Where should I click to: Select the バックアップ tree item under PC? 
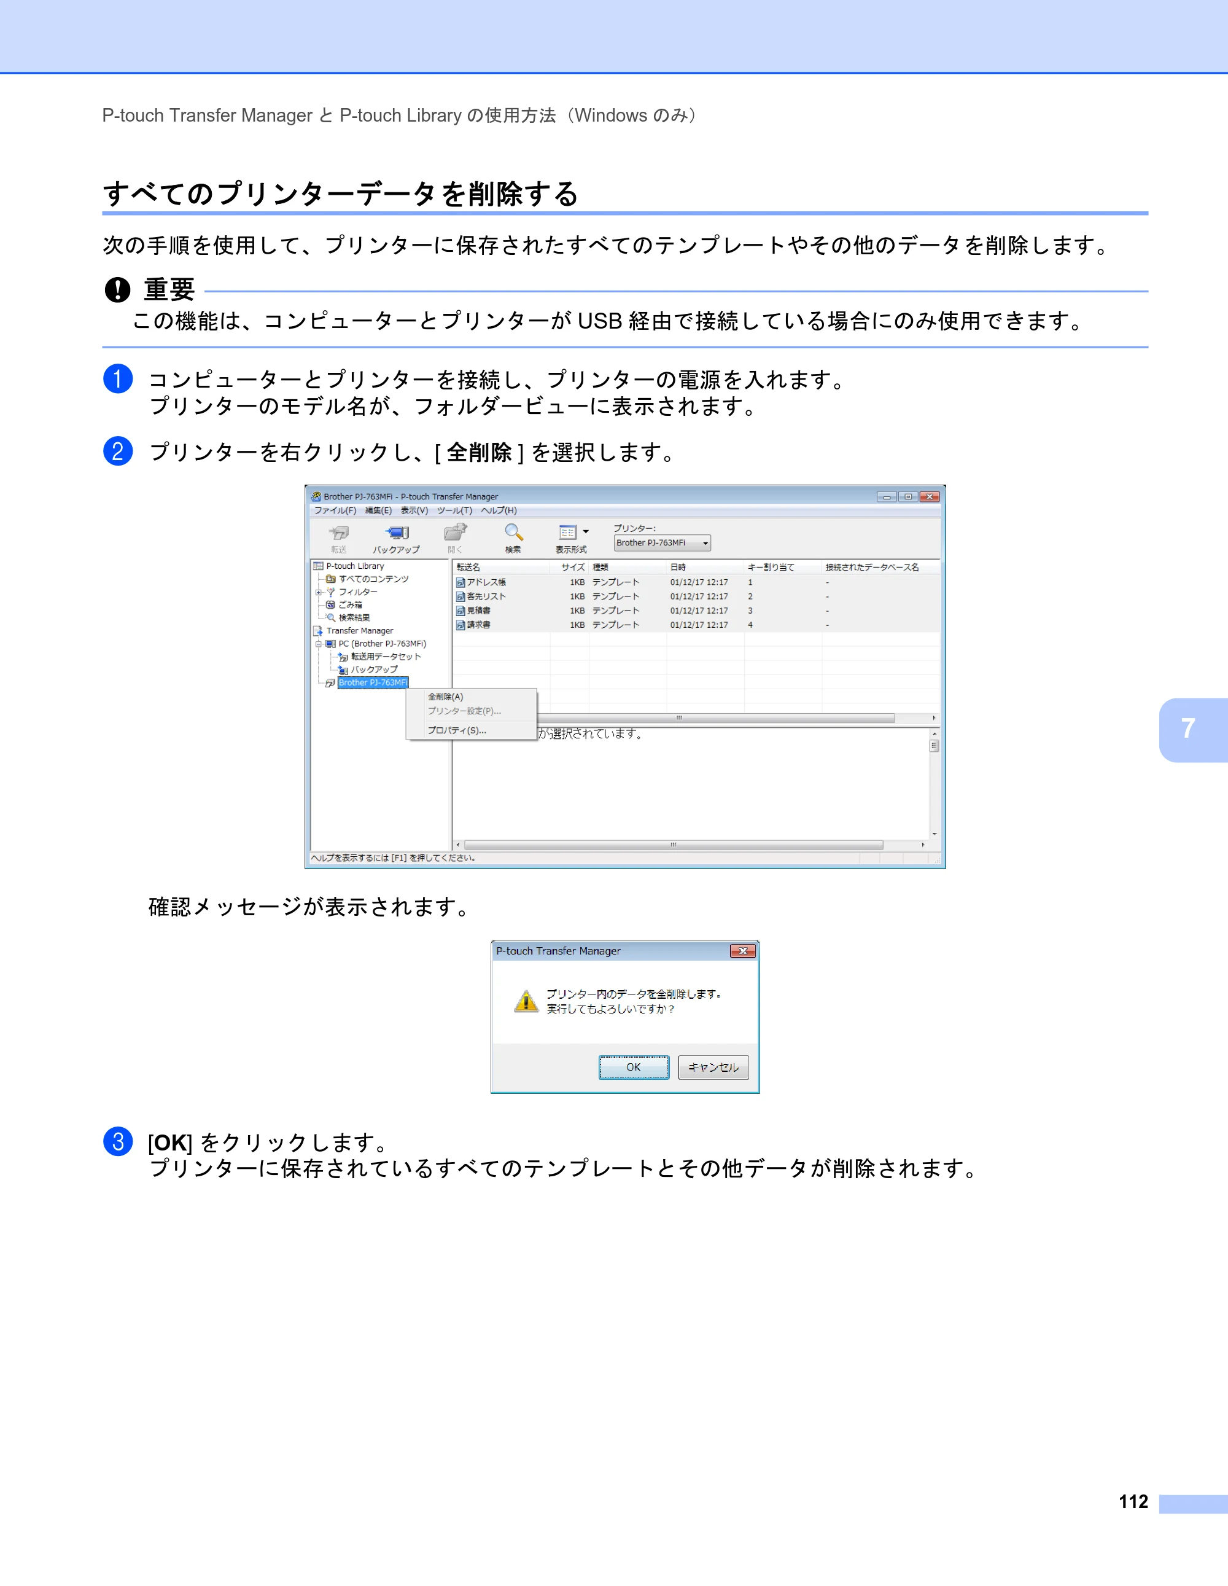click(374, 670)
